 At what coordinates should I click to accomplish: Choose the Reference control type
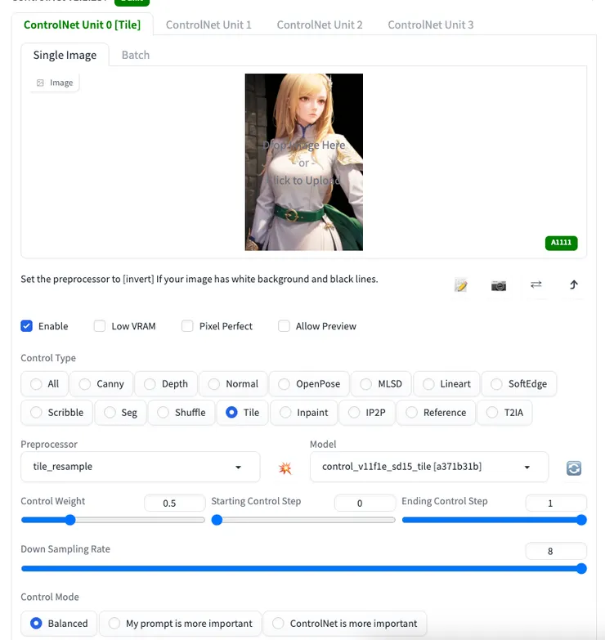(436, 413)
